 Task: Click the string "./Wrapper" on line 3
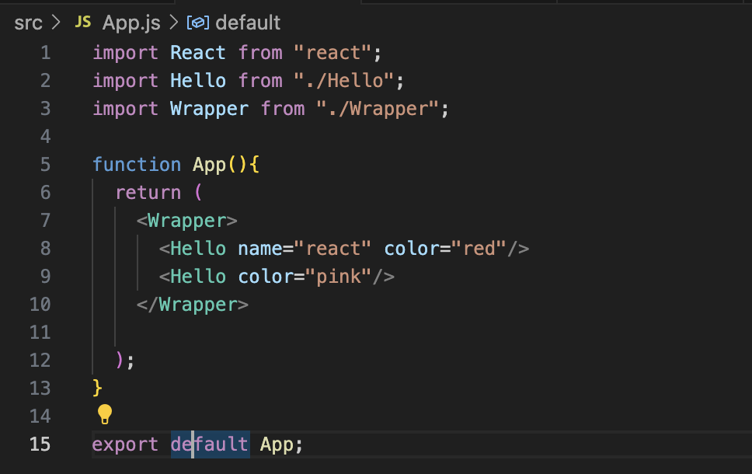coord(378,109)
